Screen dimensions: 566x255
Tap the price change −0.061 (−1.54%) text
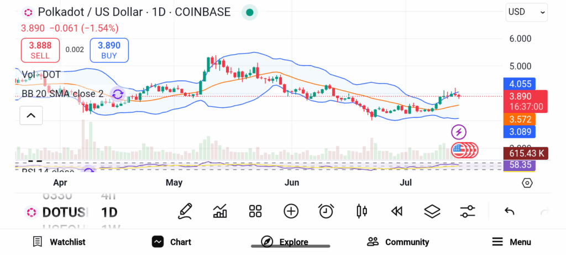[84, 28]
